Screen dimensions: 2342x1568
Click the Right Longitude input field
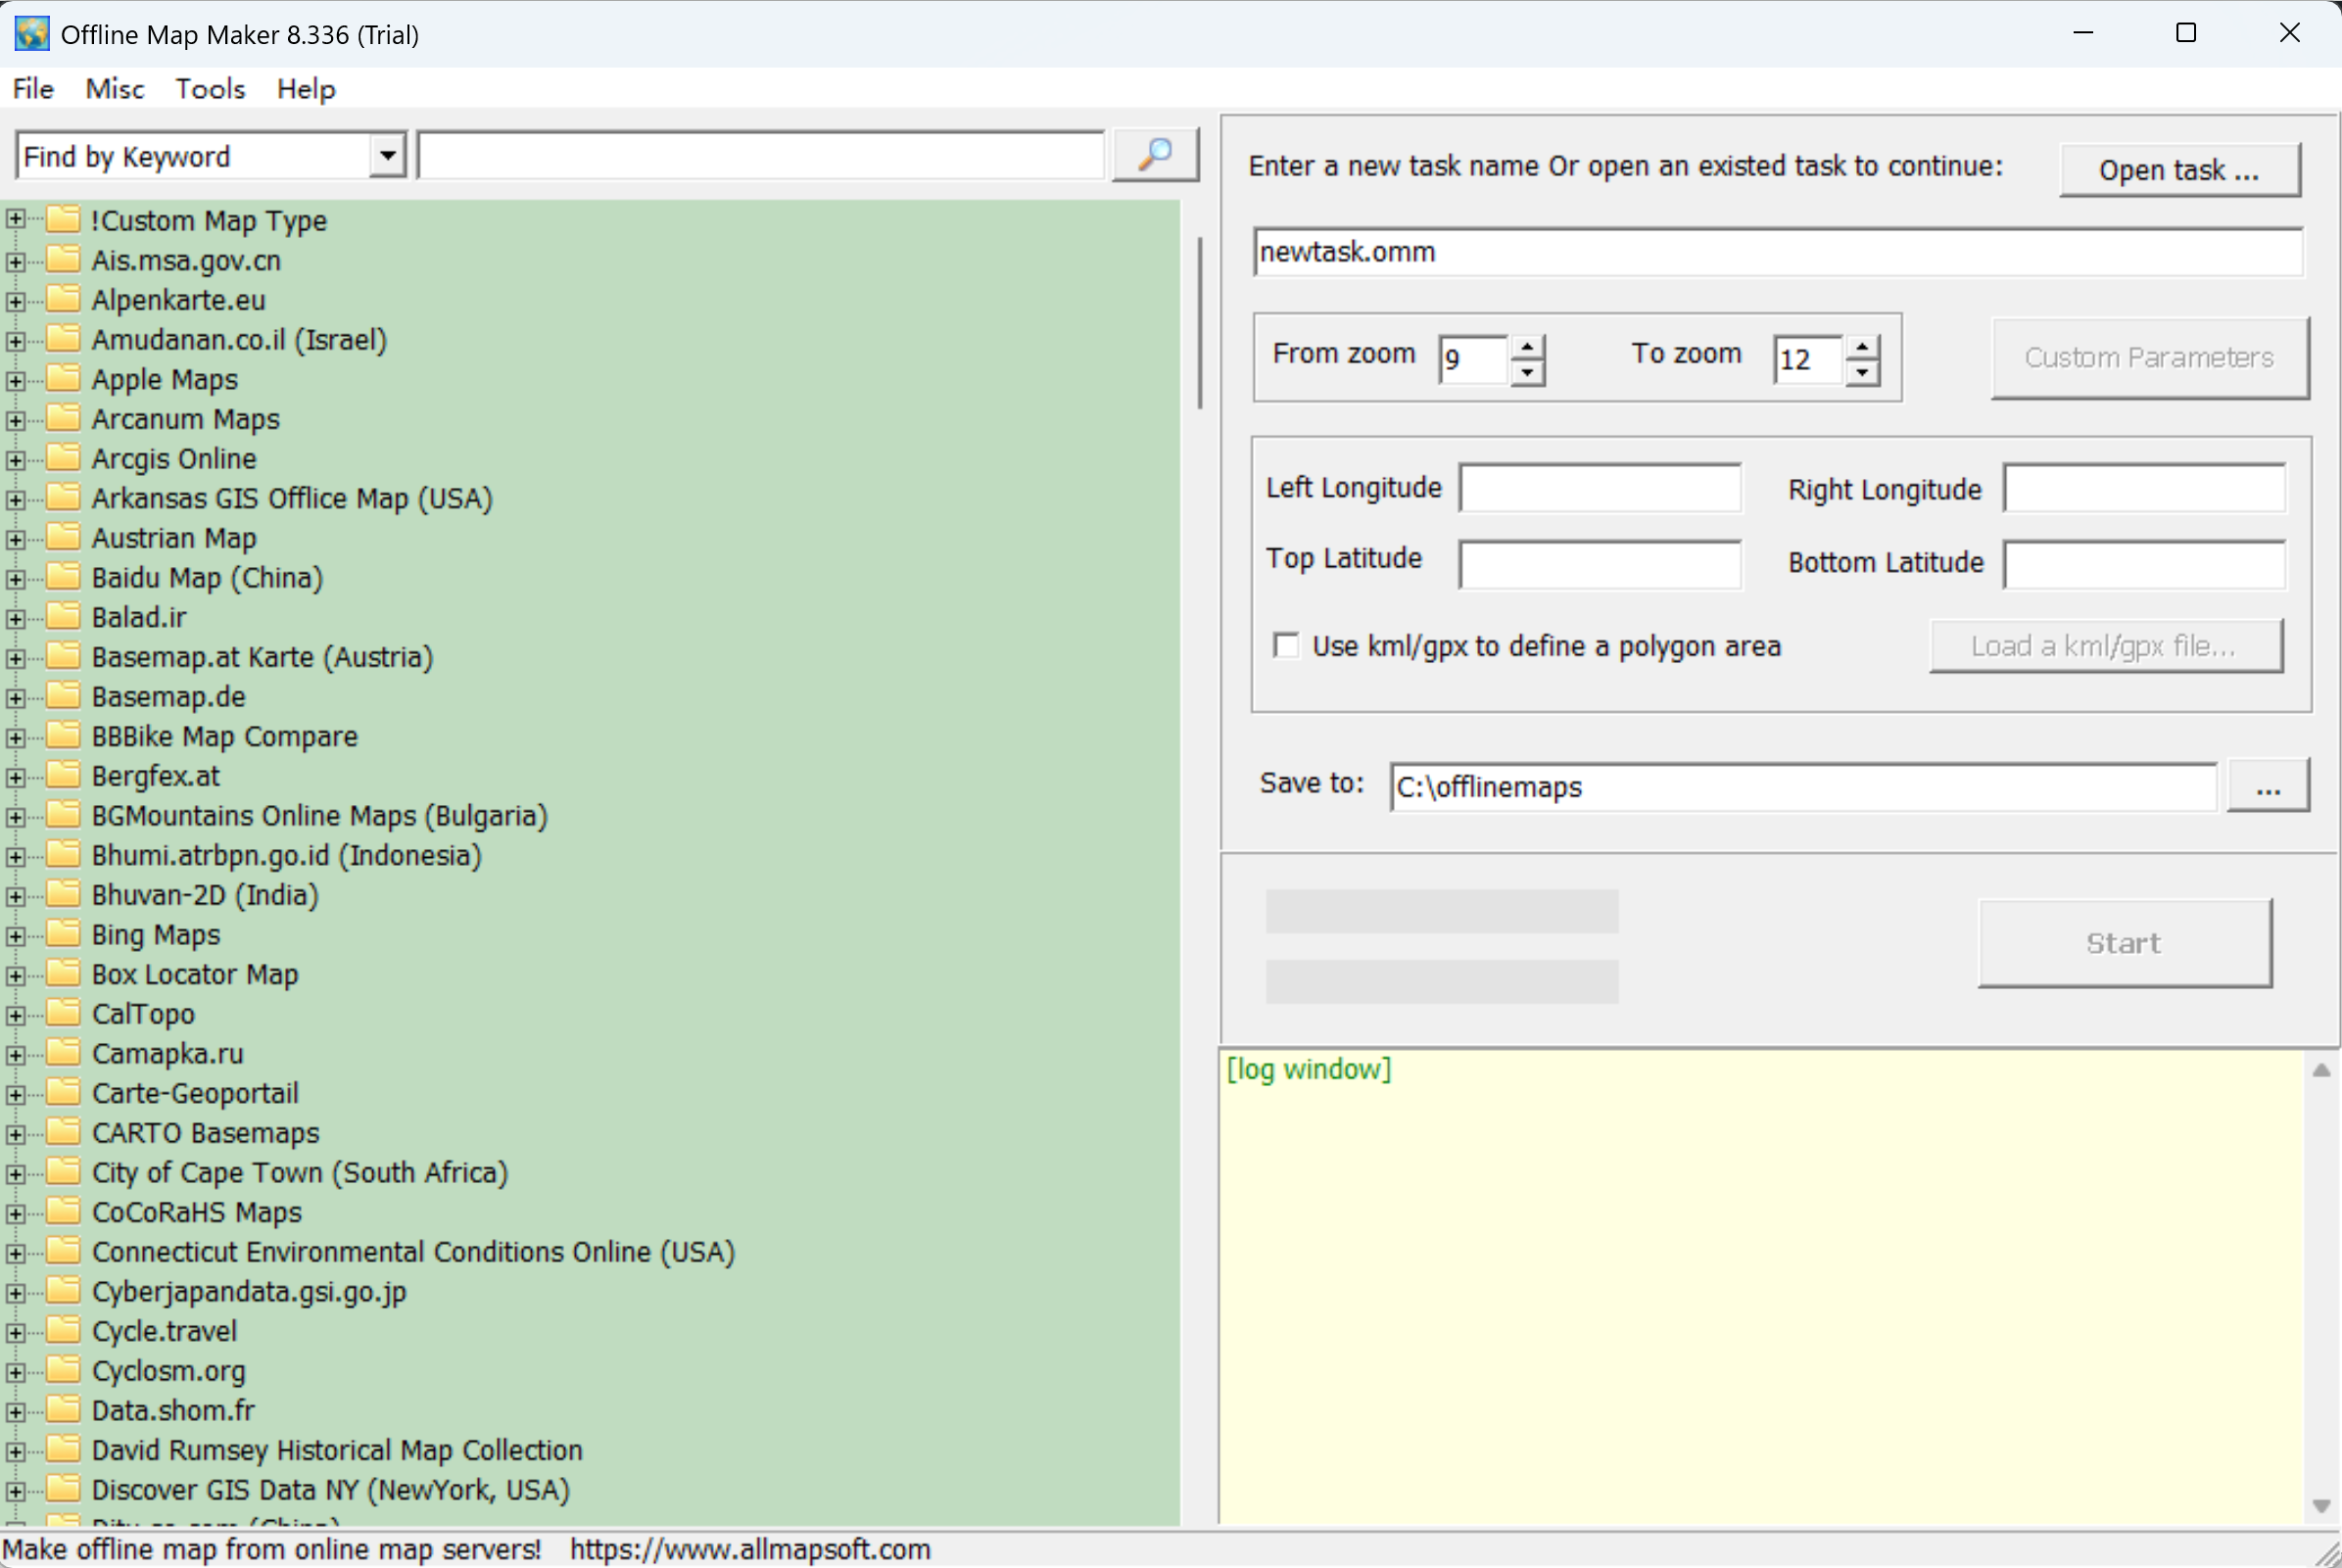pyautogui.click(x=2145, y=488)
